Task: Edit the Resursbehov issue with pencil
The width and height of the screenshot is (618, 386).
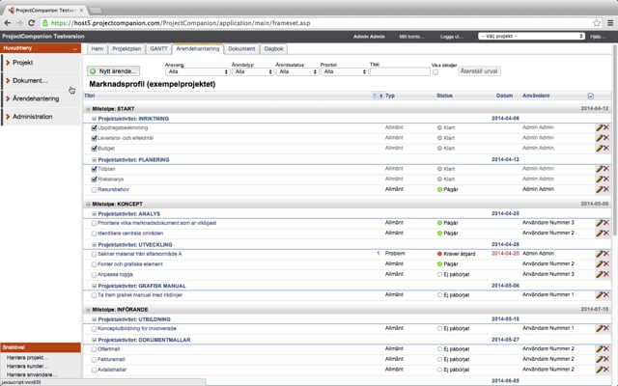Action: coord(599,189)
